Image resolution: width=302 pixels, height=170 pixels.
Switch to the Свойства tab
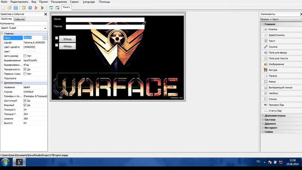pyautogui.click(x=6, y=19)
